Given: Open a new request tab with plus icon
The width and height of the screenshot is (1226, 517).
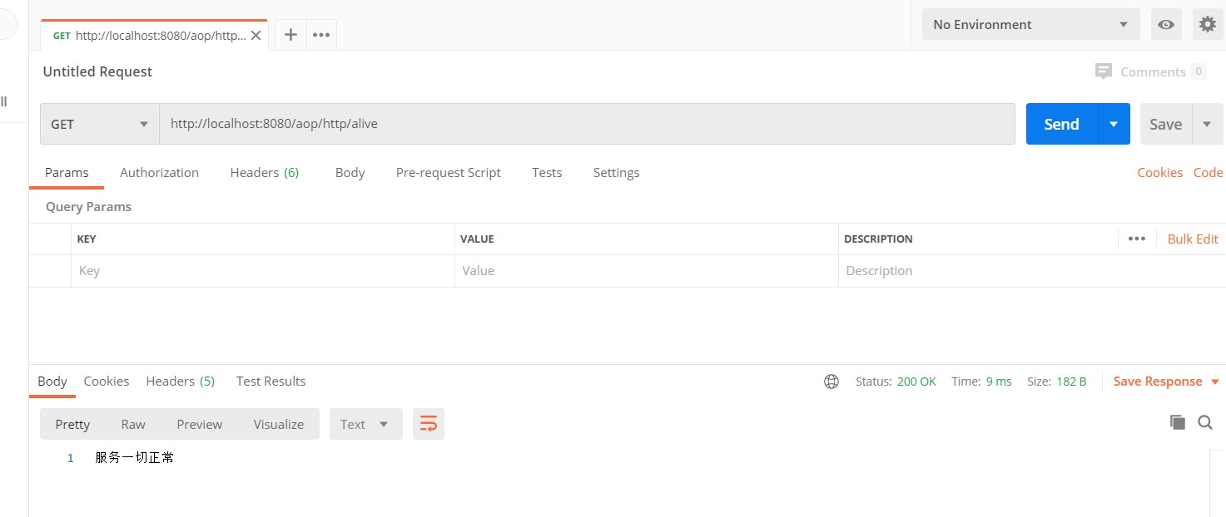Looking at the screenshot, I should (x=290, y=35).
